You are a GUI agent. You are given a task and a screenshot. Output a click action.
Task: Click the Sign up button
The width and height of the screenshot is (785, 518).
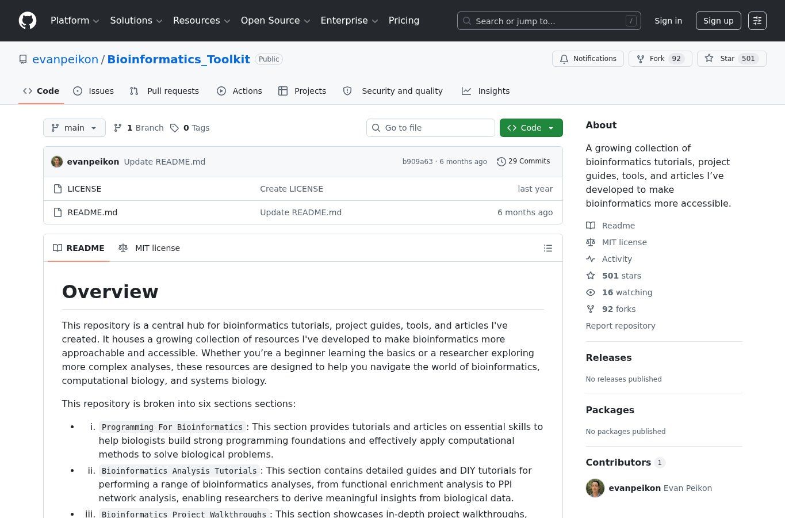tap(718, 21)
